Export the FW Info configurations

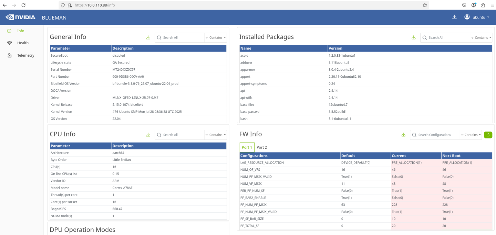(x=403, y=135)
